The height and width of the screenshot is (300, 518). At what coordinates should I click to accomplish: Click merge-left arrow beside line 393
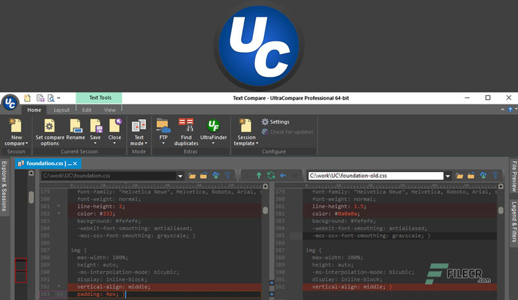271,294
